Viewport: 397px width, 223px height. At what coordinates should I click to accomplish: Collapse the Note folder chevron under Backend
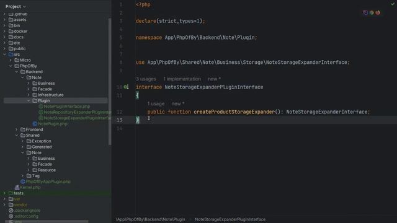click(x=22, y=77)
